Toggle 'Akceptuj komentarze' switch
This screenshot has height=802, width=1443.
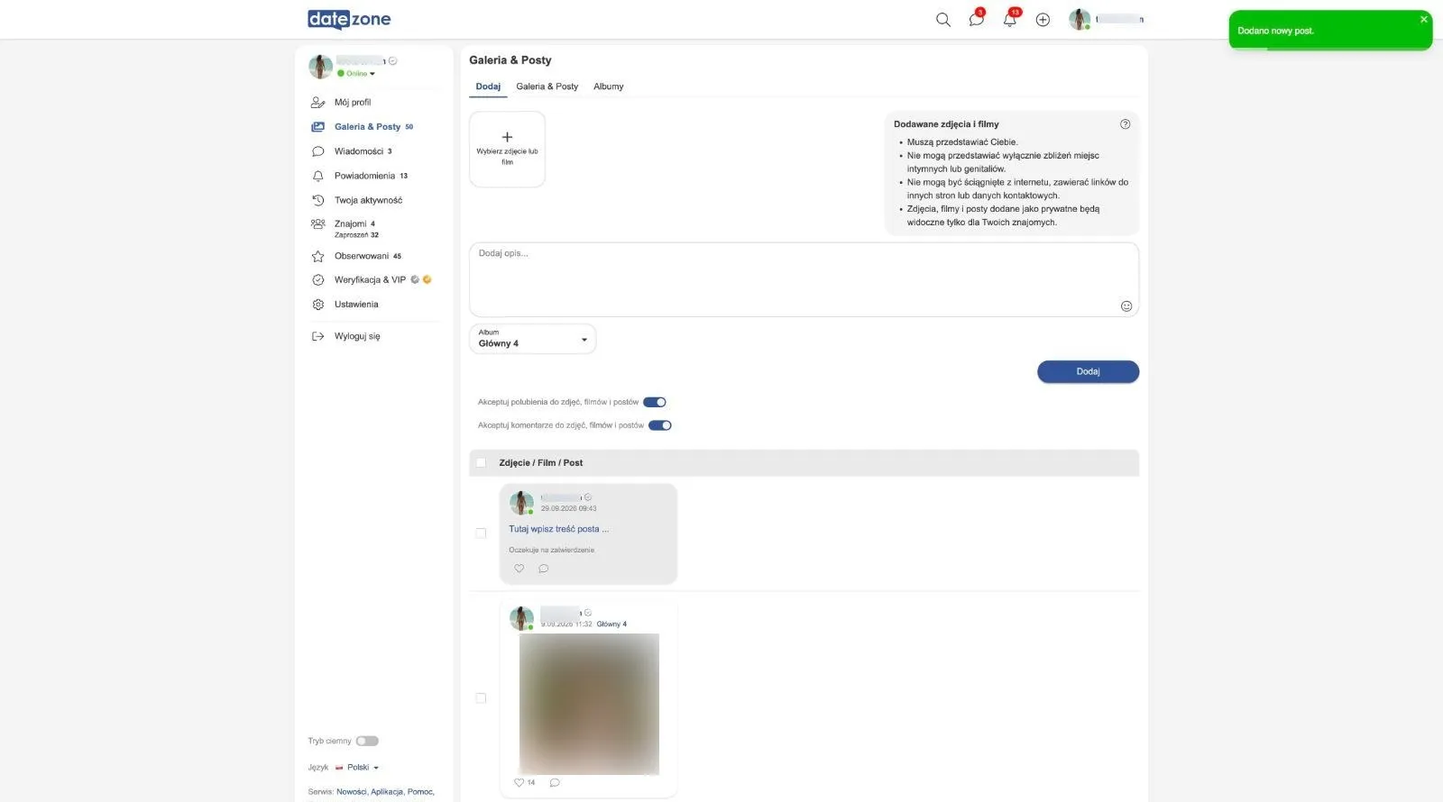[x=660, y=425]
